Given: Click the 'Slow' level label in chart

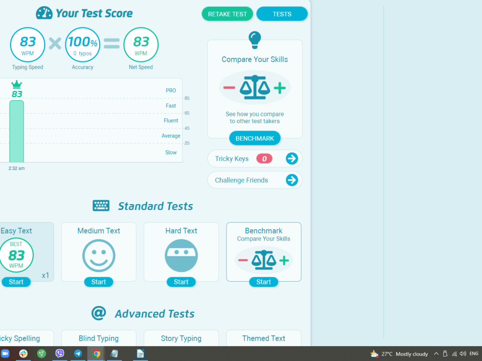Looking at the screenshot, I should [171, 152].
